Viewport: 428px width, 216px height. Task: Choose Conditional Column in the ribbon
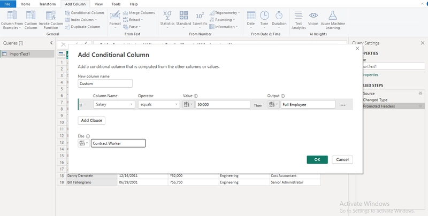(85, 13)
